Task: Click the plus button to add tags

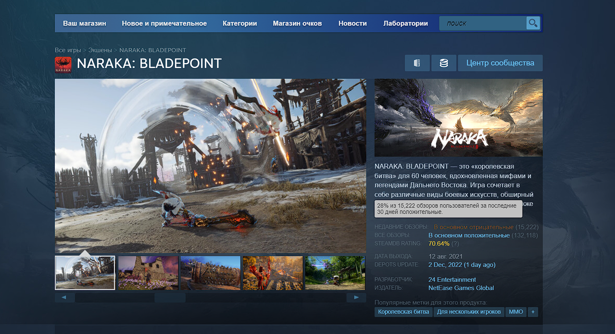Action: [x=533, y=312]
